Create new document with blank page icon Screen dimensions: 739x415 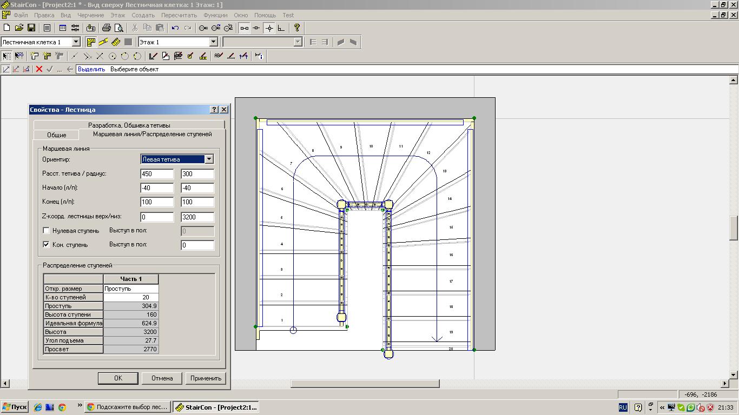coord(6,28)
